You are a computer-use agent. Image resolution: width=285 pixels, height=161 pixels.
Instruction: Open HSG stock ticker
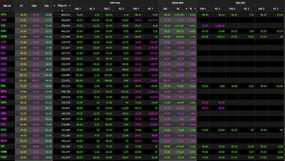click(4, 64)
